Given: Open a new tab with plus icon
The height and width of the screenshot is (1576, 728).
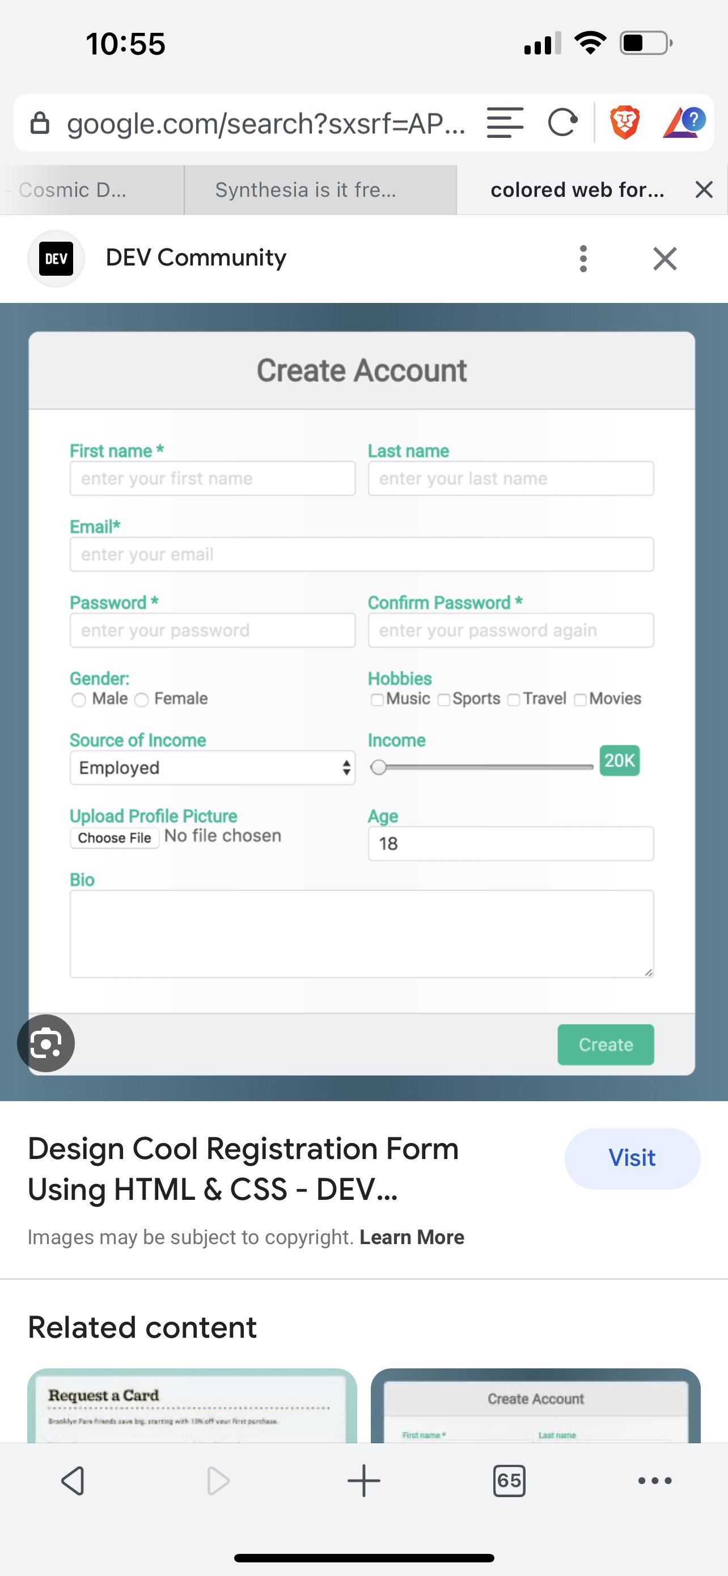Looking at the screenshot, I should coord(363,1481).
